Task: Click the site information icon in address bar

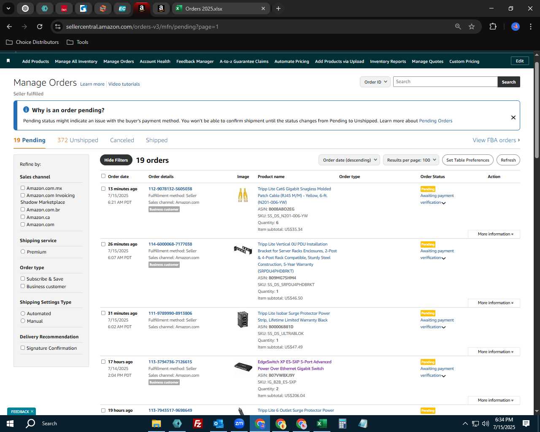Action: point(58,27)
